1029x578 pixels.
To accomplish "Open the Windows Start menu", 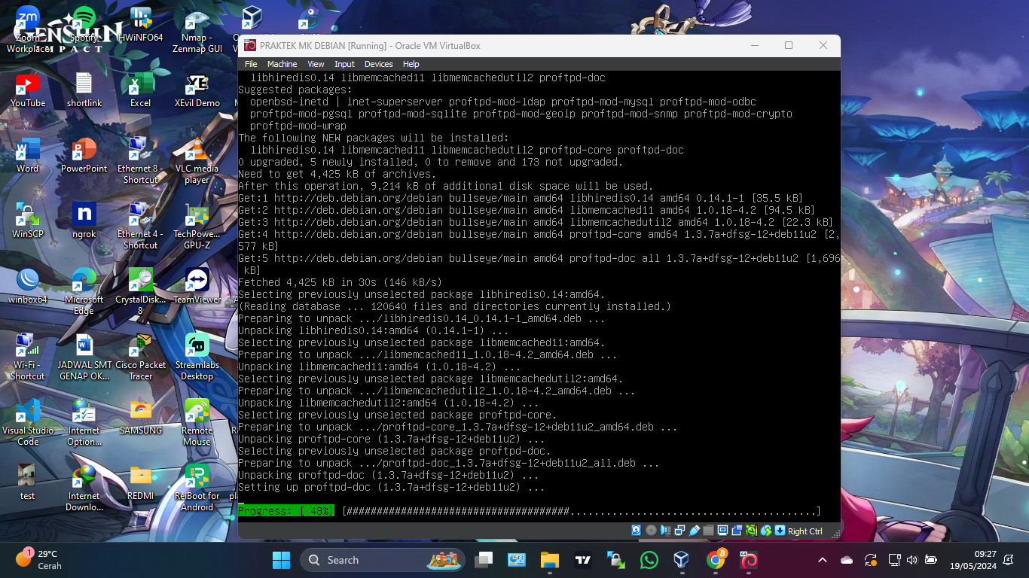I will pos(281,560).
